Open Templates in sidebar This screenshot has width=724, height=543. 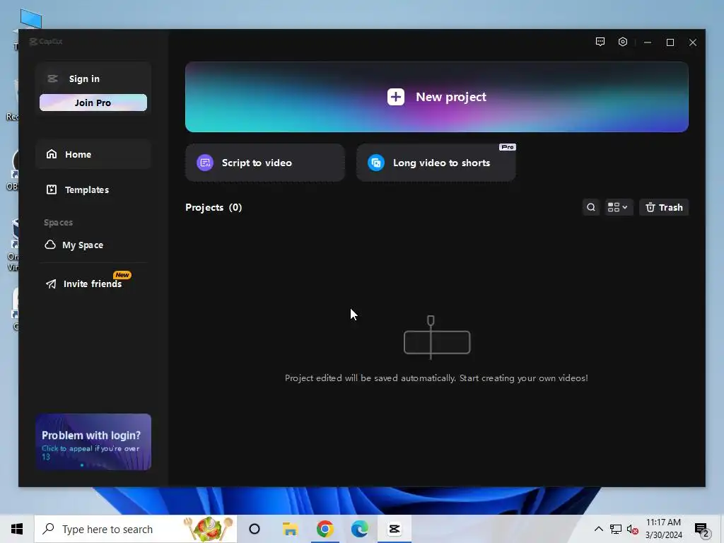pyautogui.click(x=93, y=189)
